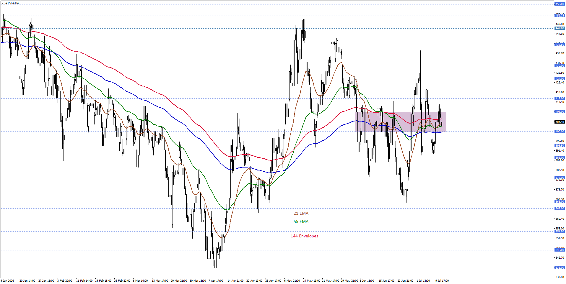Click the 360.40 price scale value
Viewport: 566px width, 284px height.
560,219
